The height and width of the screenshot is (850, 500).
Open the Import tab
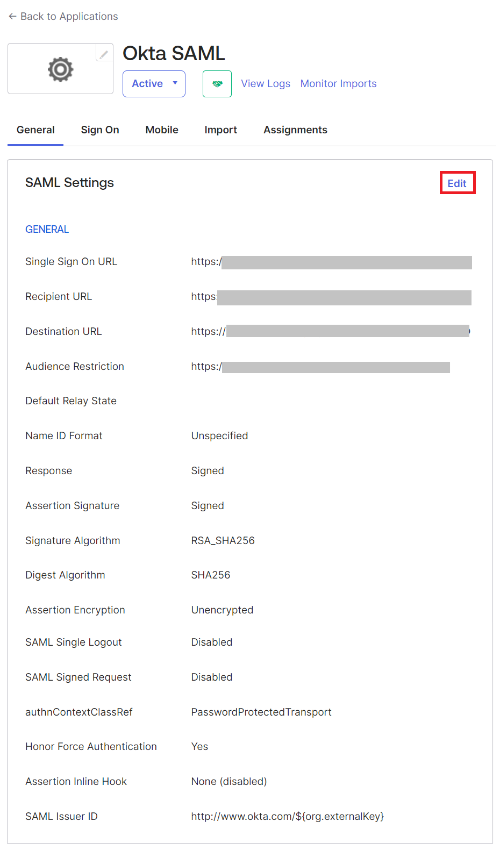220,130
